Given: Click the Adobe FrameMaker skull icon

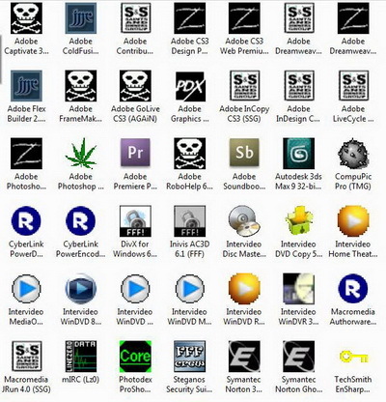Looking at the screenshot, I should 81,86.
